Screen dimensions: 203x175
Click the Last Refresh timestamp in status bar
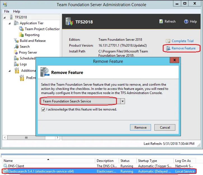coord(169,144)
